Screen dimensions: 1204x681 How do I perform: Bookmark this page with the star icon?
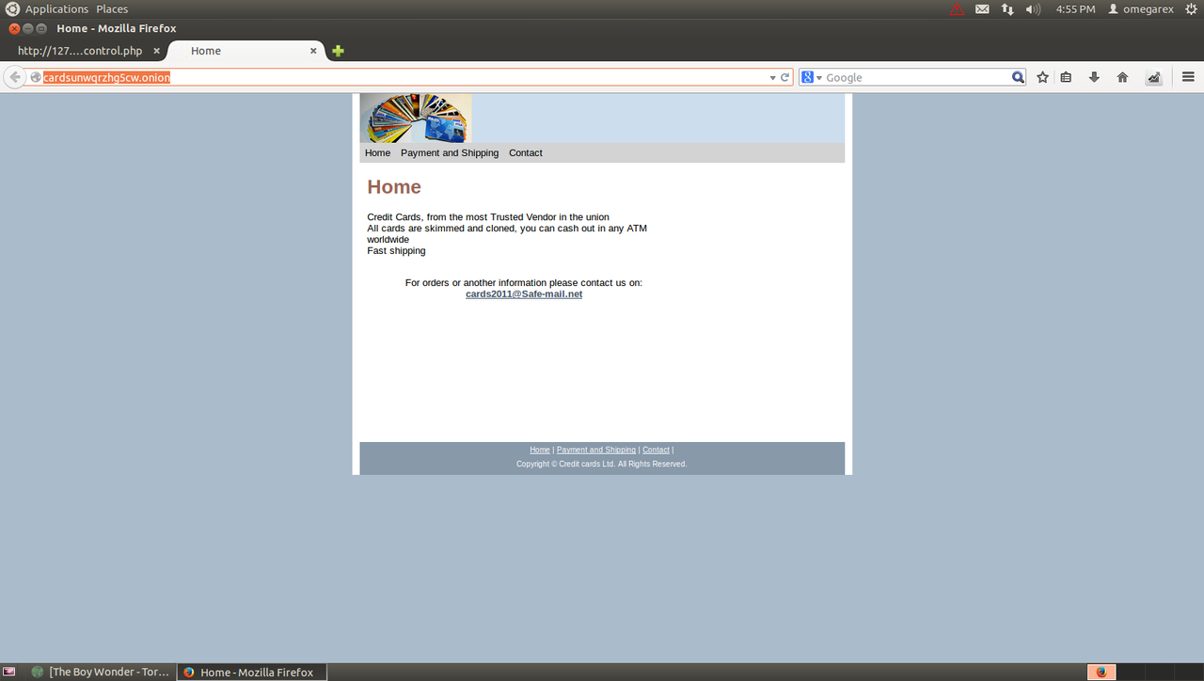point(1042,77)
